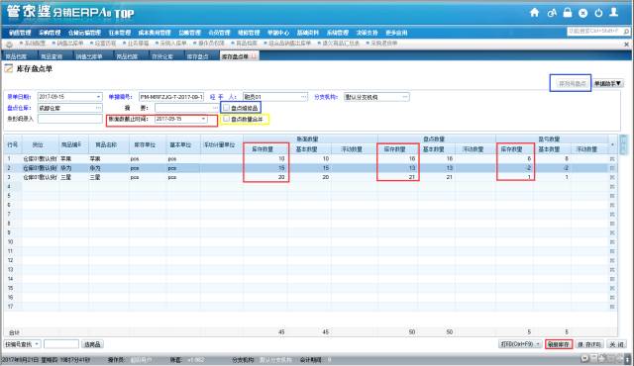Open the 盘点仓库 ellipsis selector
Image resolution: width=634 pixels, height=366 pixels.
(98, 108)
